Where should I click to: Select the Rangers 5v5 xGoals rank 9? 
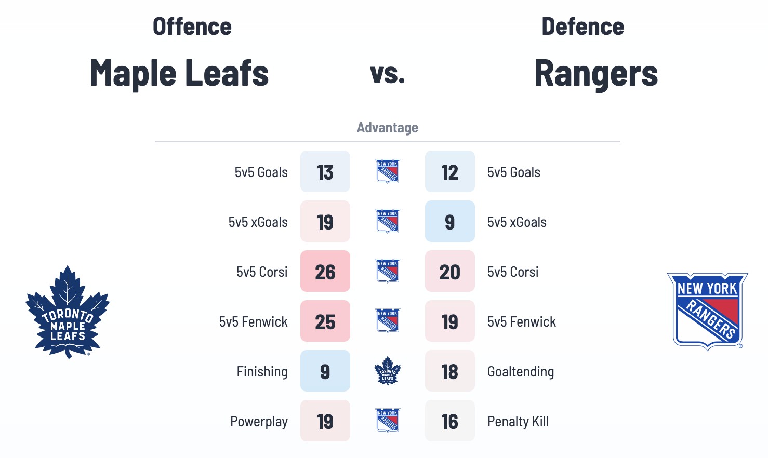[x=450, y=222]
